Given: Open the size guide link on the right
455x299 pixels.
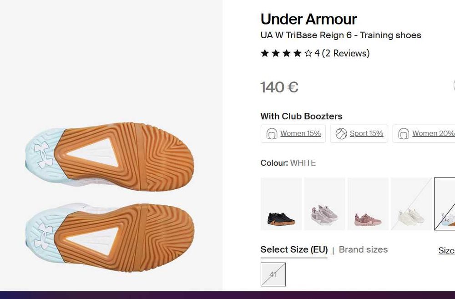Looking at the screenshot, I should [x=446, y=250].
